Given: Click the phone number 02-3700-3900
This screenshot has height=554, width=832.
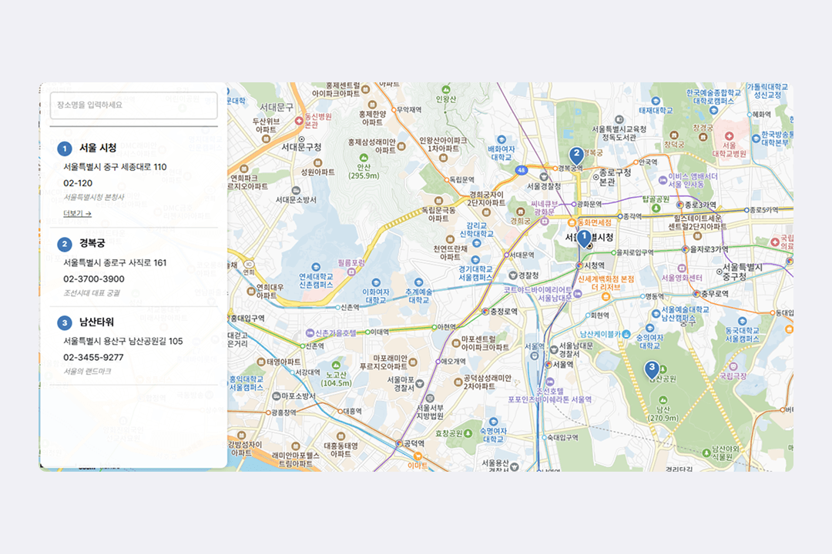Looking at the screenshot, I should click(x=93, y=279).
